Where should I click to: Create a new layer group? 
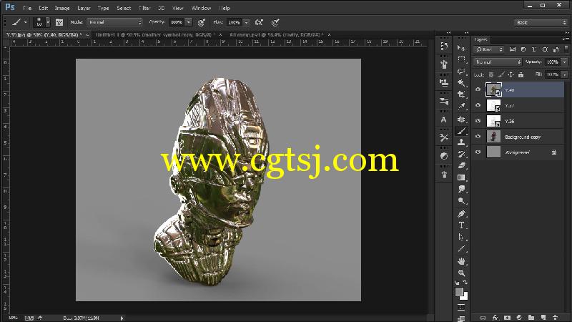point(531,318)
